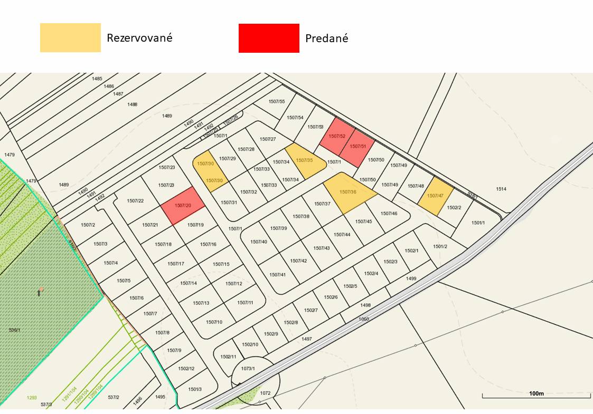Click the yellow Rezervované legend swatch
593x414 pixels.
(x=70, y=37)
